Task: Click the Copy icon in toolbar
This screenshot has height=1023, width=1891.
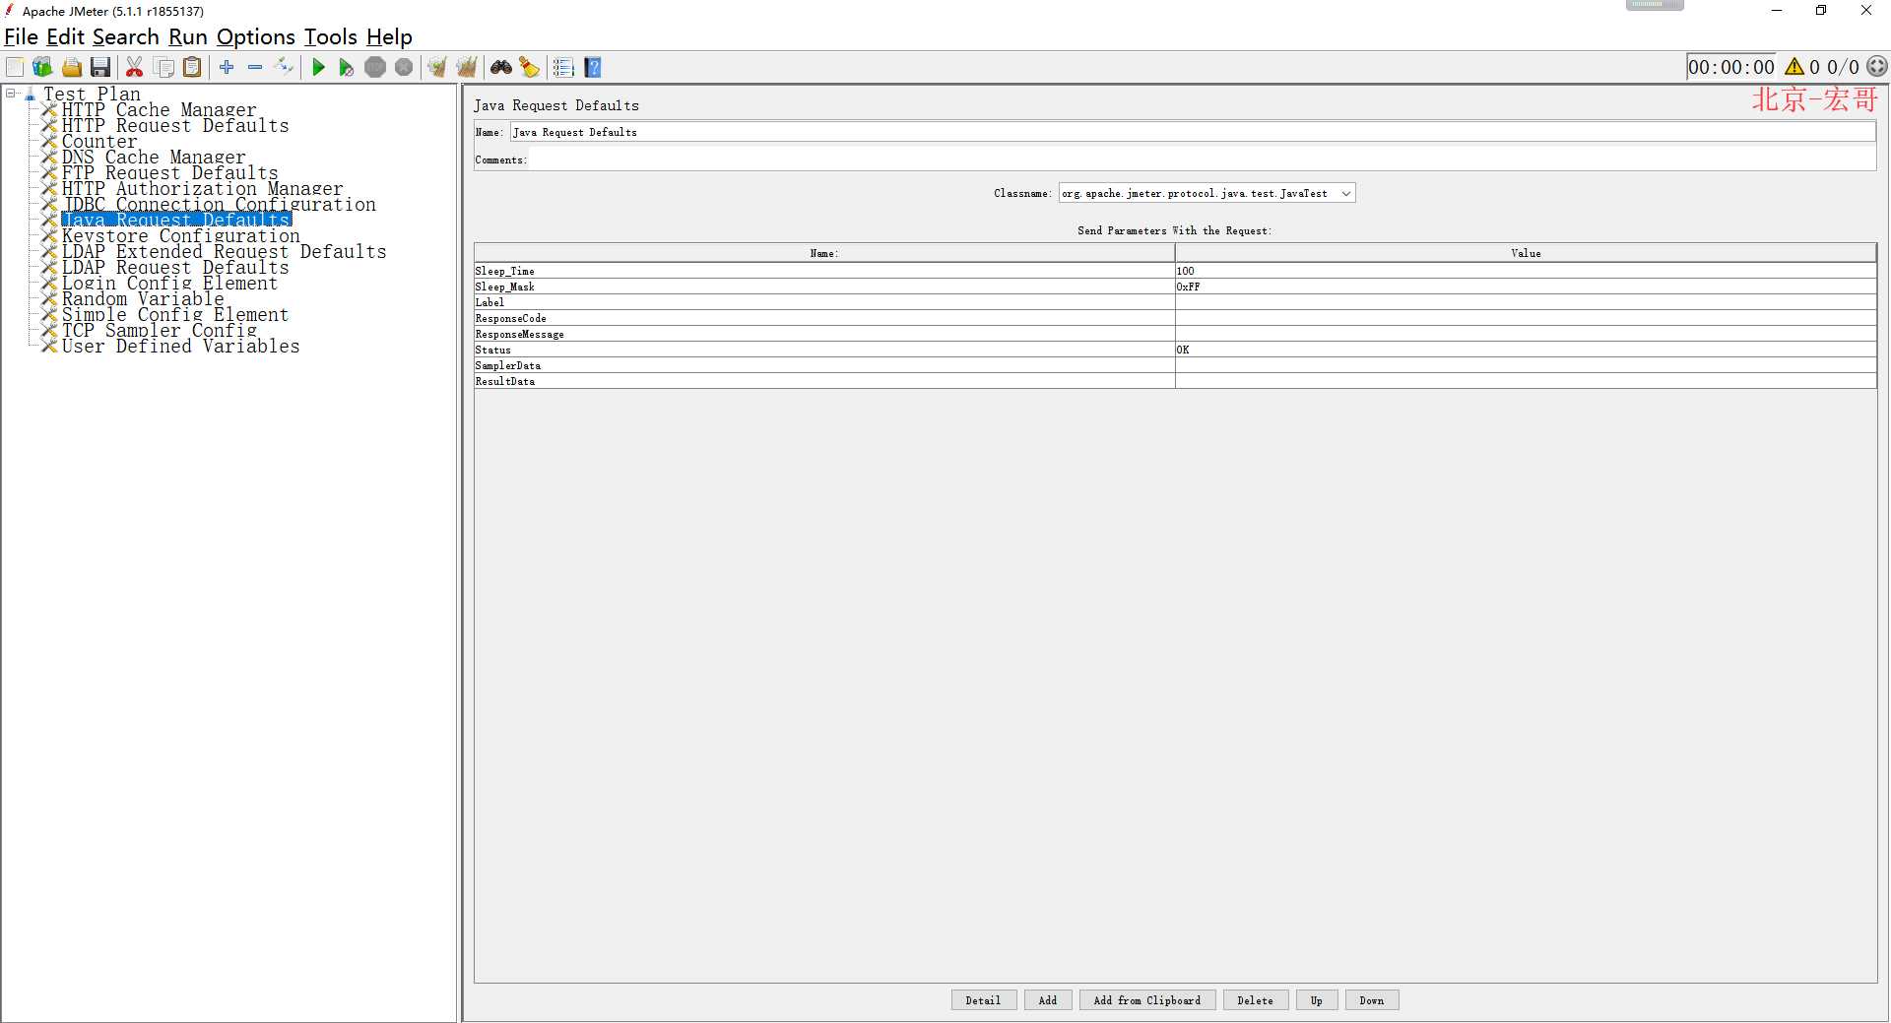Action: point(164,67)
